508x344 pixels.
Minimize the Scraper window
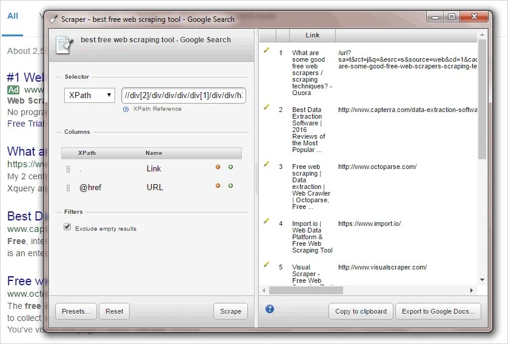(x=435, y=16)
